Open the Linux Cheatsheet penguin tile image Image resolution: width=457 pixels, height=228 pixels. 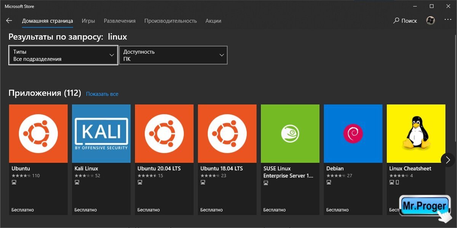tap(416, 134)
